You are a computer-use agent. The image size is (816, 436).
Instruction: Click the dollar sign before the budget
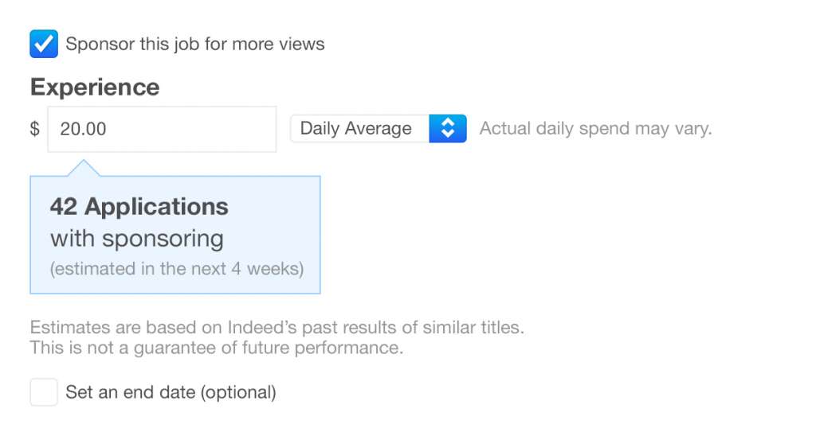[x=34, y=129]
